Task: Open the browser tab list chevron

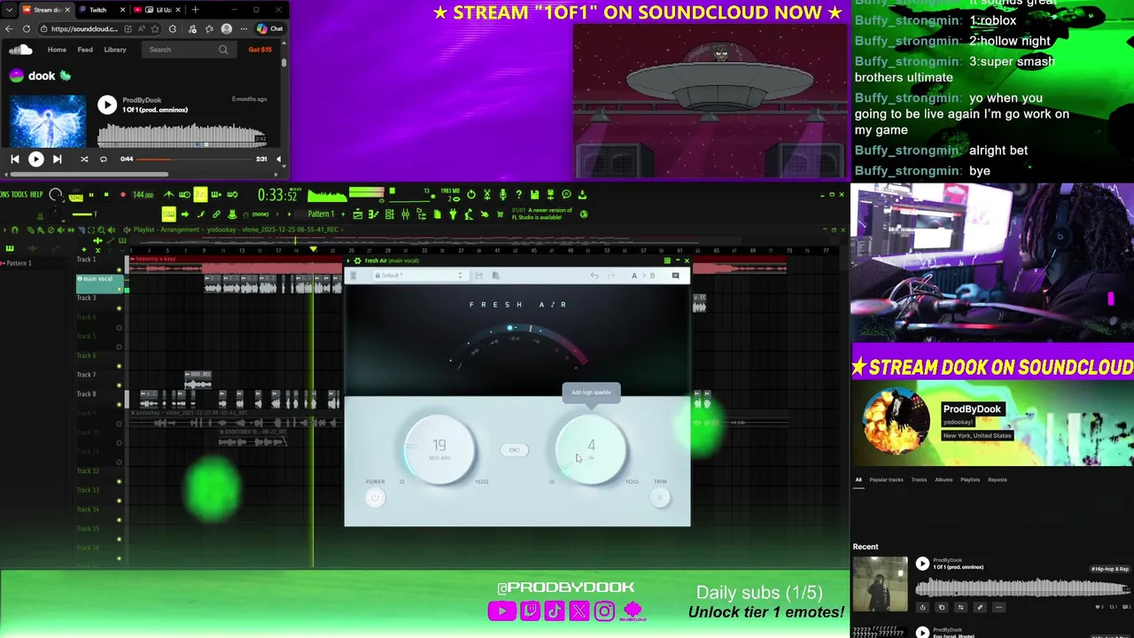Action: tap(9, 10)
